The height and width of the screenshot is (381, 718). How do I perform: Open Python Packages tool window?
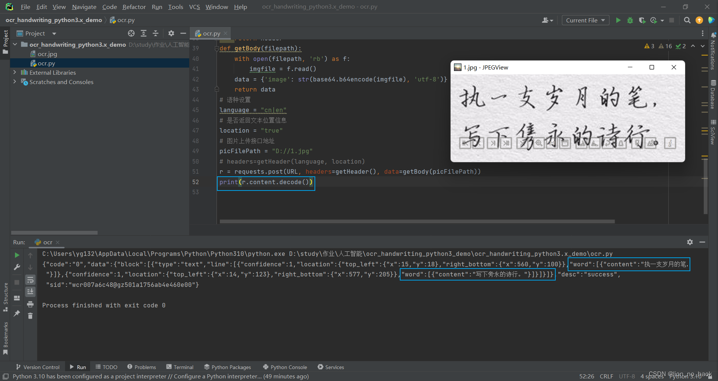pyautogui.click(x=227, y=367)
